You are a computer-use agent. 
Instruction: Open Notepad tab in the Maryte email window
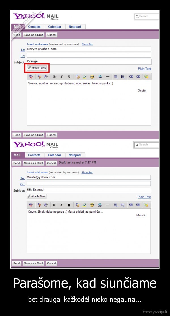[75, 27]
